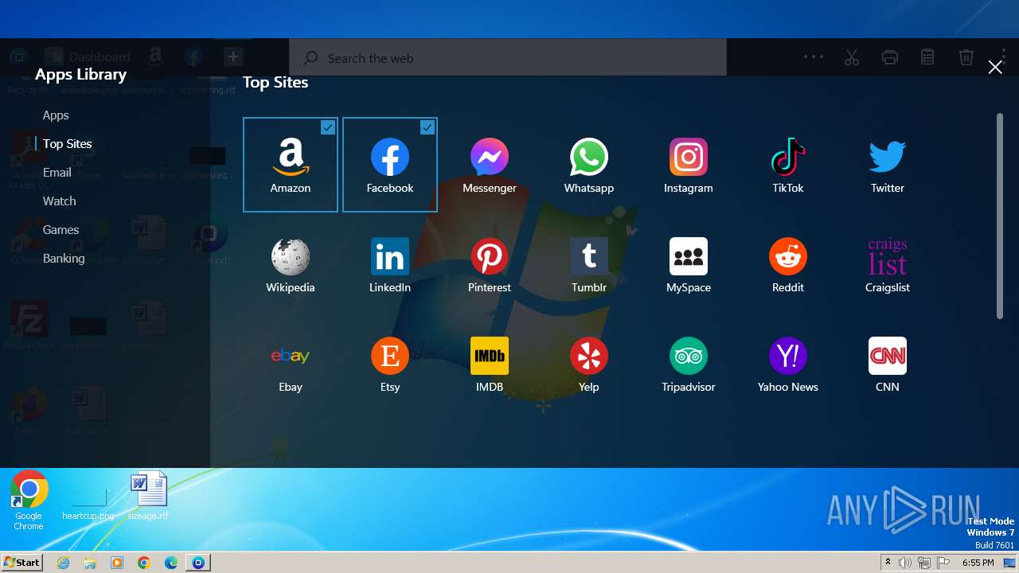Add the Whatsapp site
The image size is (1019, 573).
tap(589, 165)
